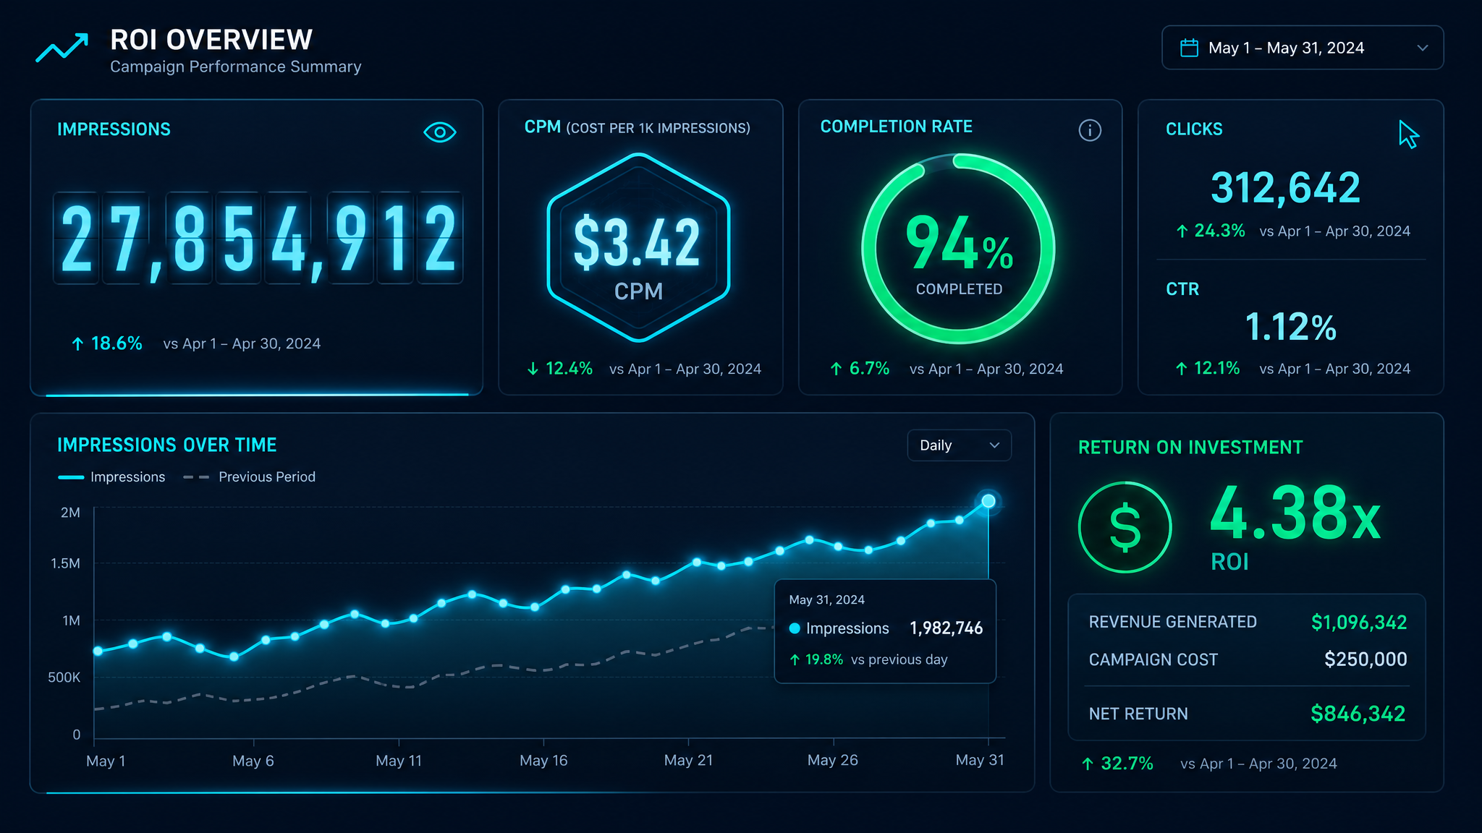Open the Completion Rate info icon

(x=1090, y=130)
